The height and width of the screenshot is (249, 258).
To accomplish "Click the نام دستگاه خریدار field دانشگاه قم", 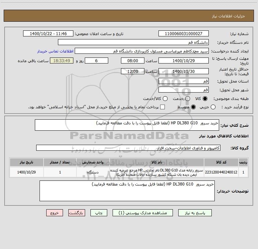I will [133, 42].
